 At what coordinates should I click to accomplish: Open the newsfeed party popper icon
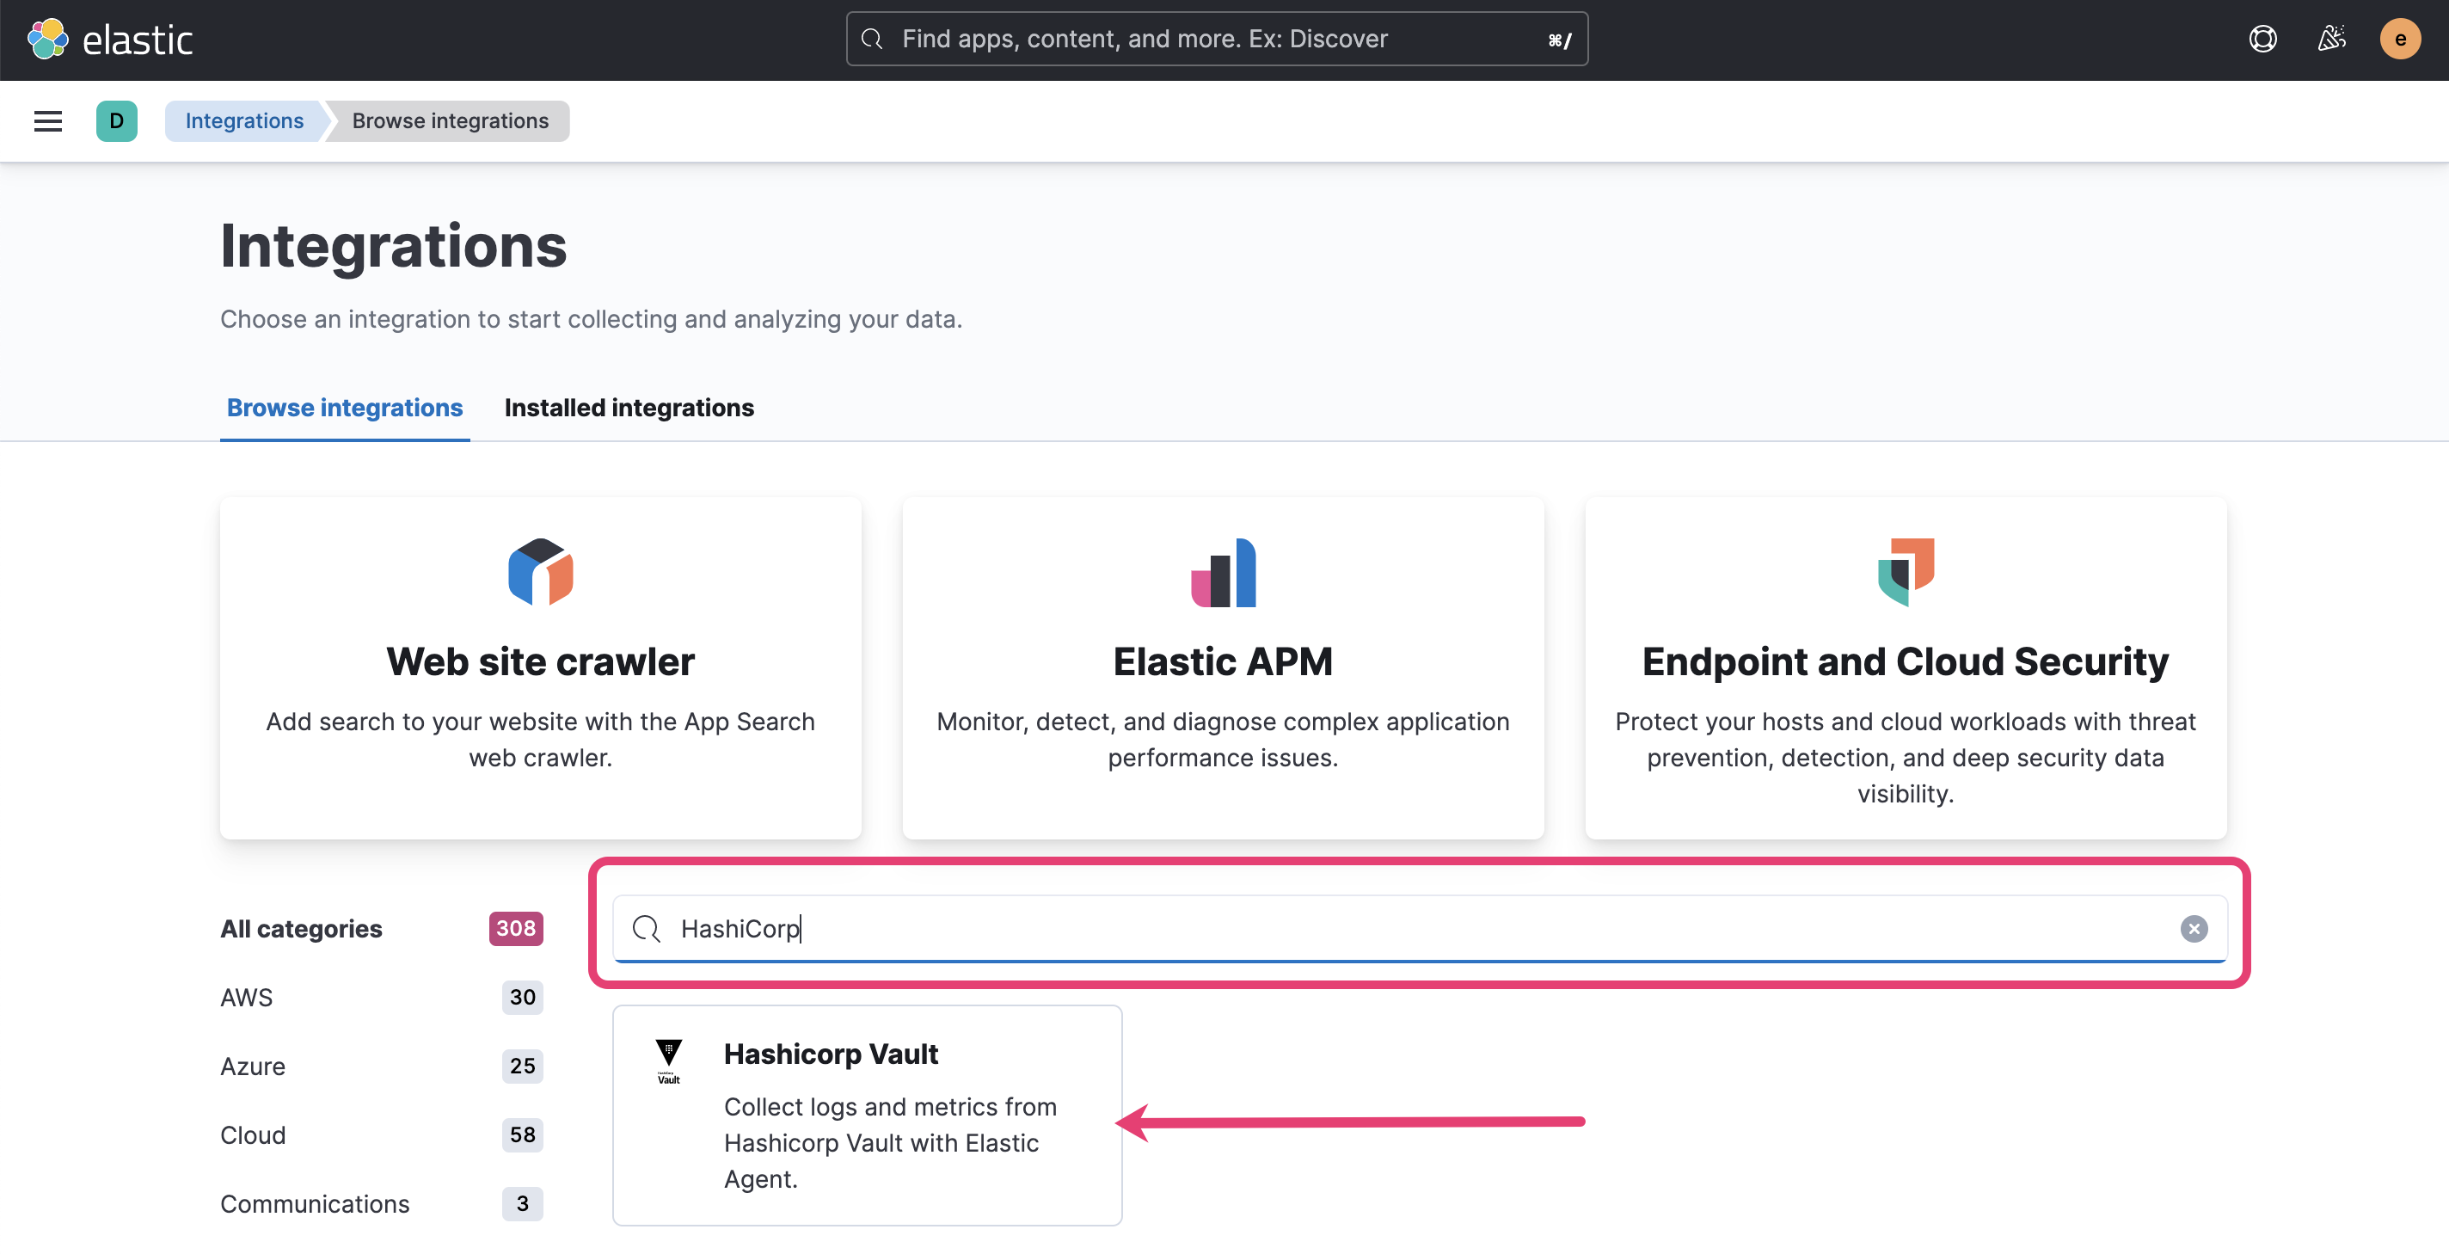click(x=2331, y=38)
